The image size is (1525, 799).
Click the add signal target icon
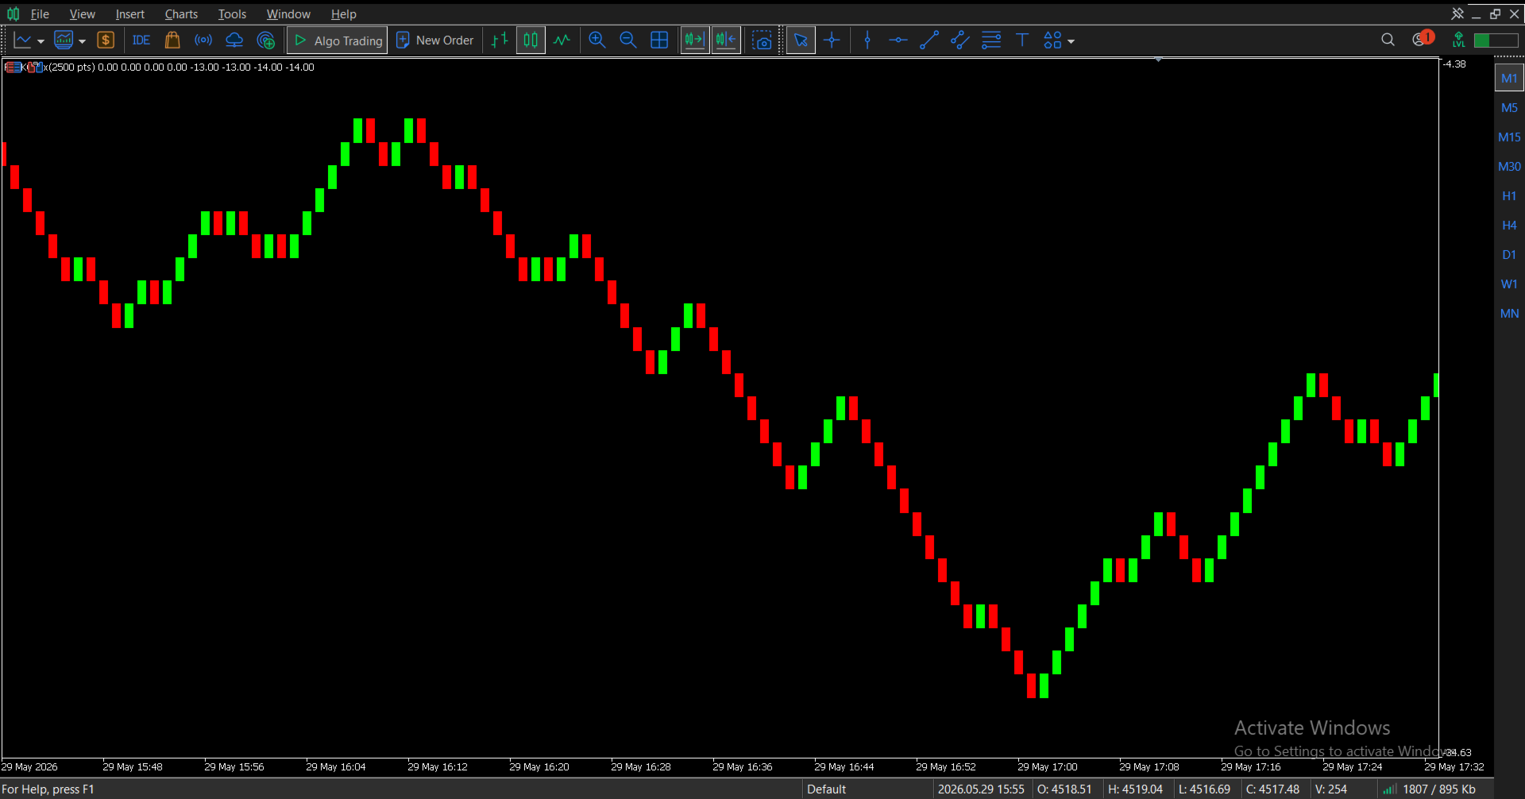pos(266,41)
